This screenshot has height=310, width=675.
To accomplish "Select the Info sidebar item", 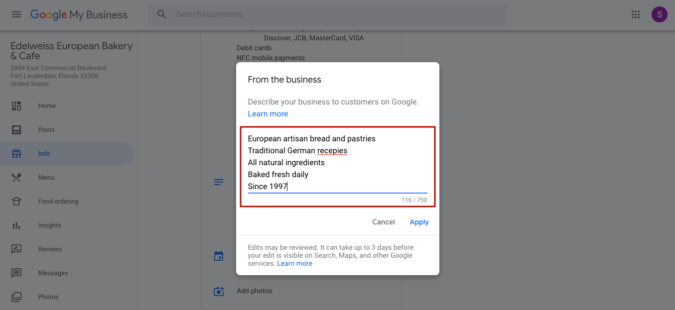I will tap(44, 154).
